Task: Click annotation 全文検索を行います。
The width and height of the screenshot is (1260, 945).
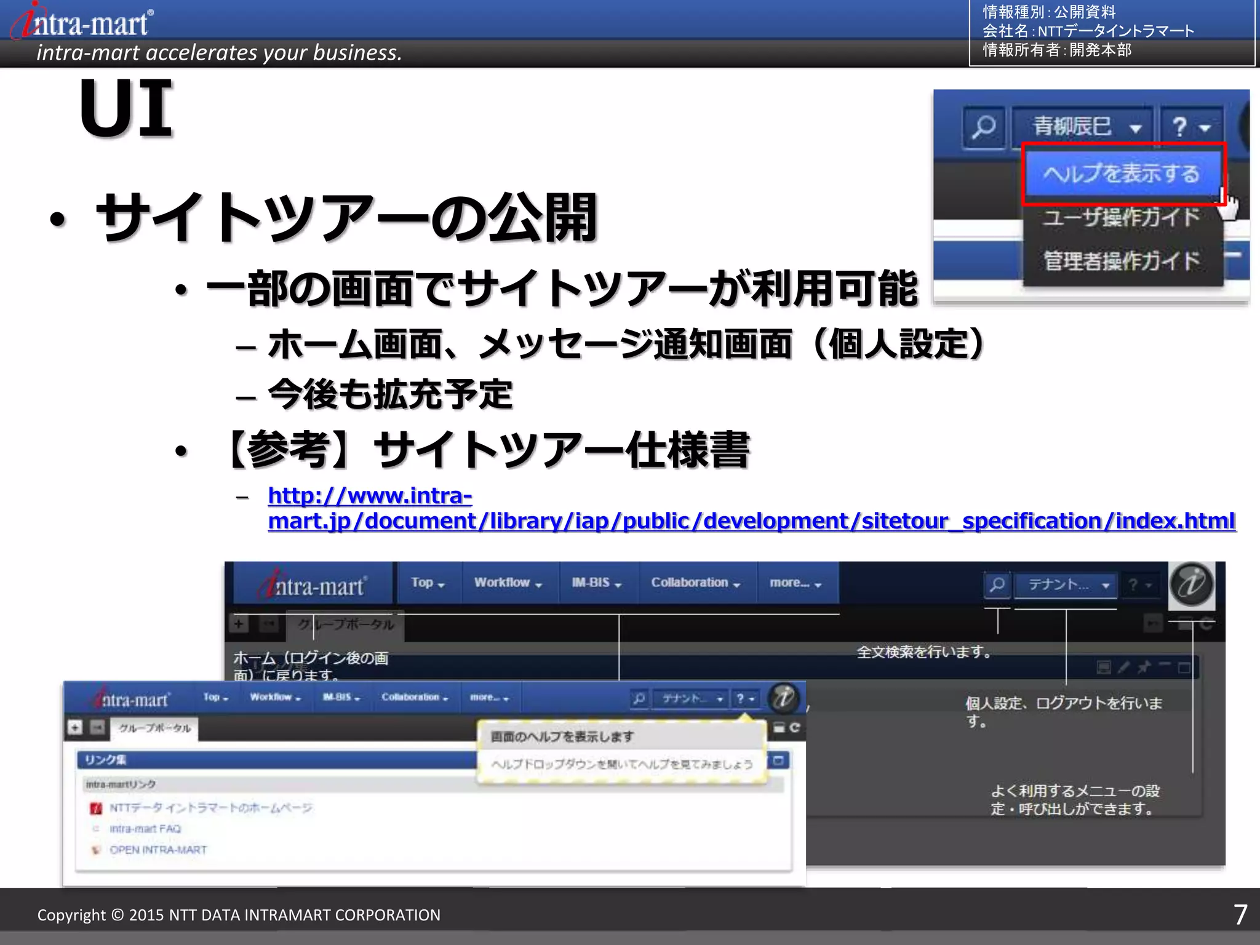Action: (924, 652)
